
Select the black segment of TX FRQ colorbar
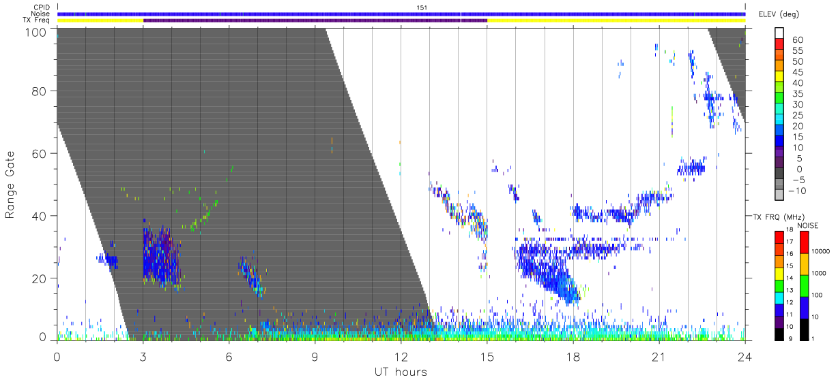[779, 334]
